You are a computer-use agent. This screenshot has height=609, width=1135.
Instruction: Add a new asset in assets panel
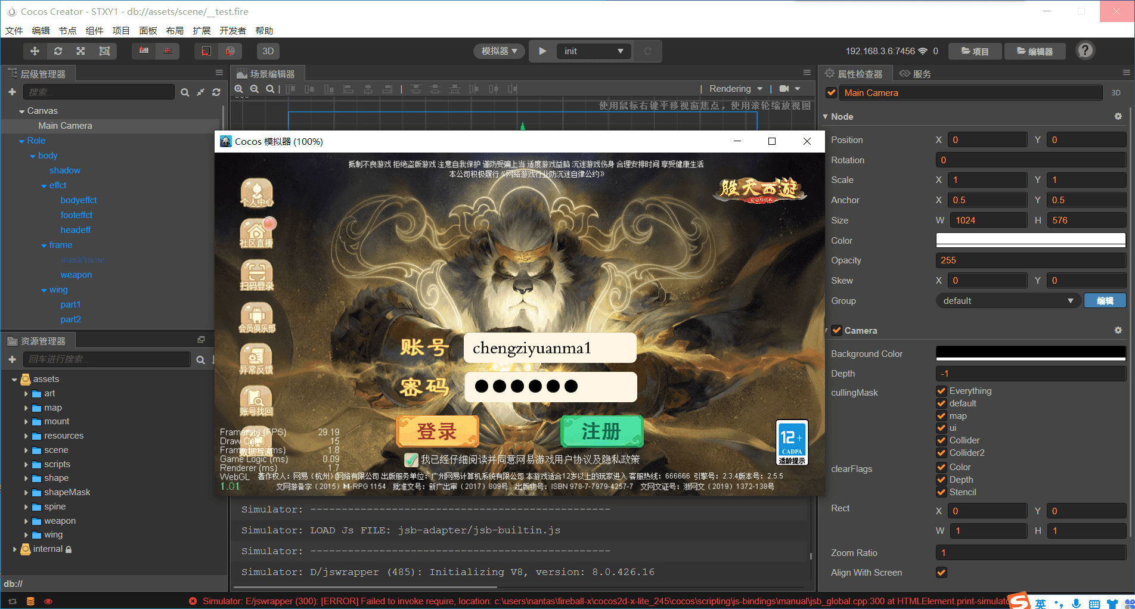click(x=12, y=359)
